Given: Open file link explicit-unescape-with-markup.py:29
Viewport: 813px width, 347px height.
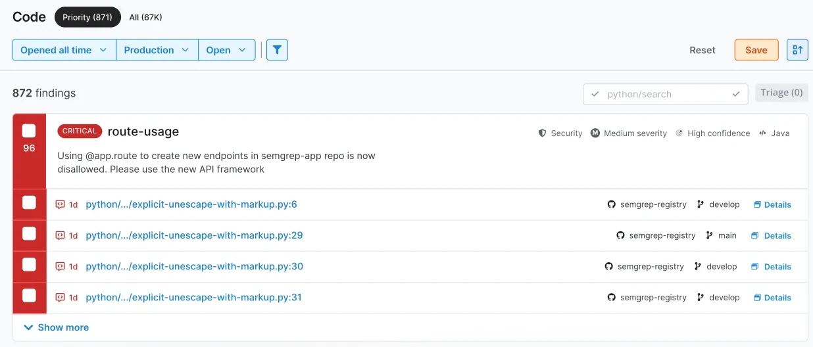Looking at the screenshot, I should [x=194, y=235].
